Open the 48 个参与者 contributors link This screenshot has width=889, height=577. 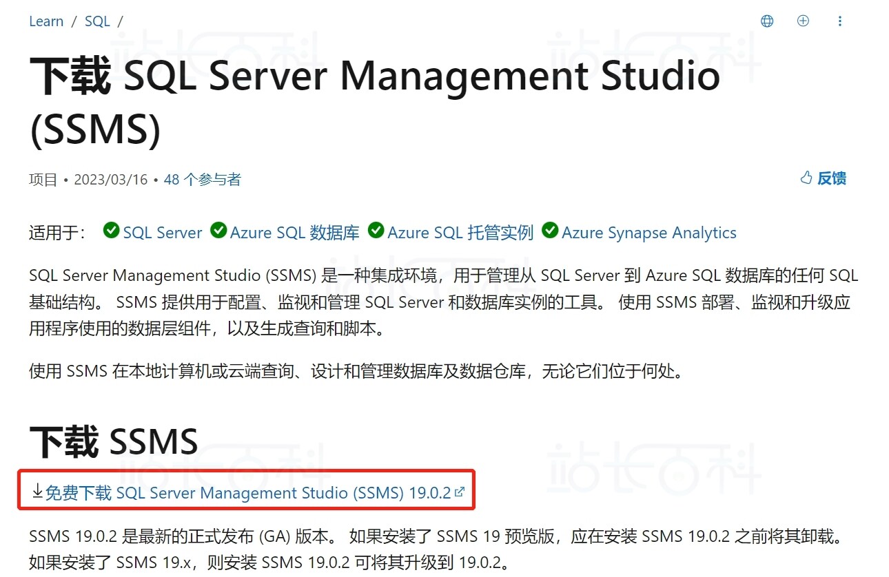203,180
